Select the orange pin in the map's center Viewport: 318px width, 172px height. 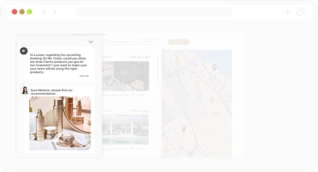coord(212,100)
